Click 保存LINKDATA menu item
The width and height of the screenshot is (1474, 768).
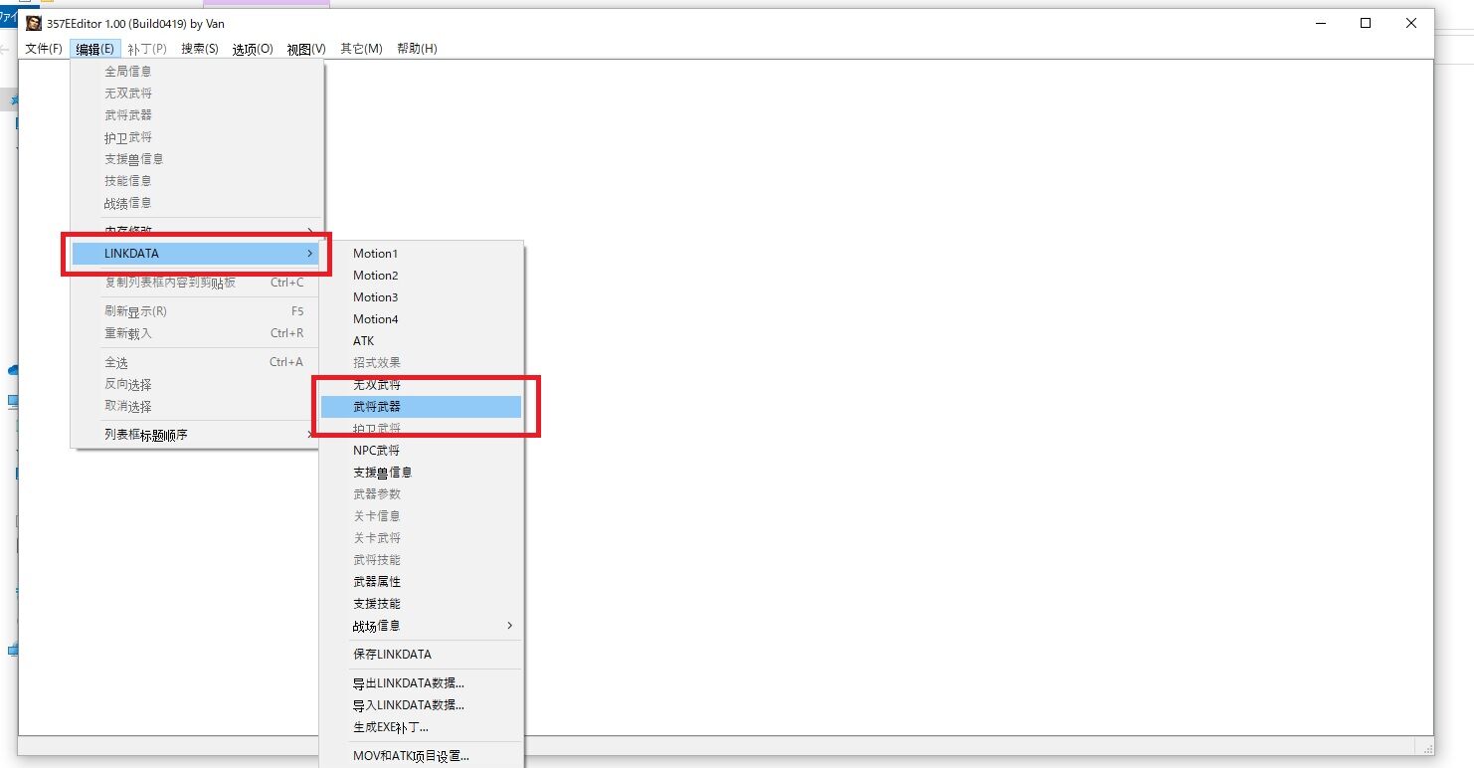pos(423,655)
